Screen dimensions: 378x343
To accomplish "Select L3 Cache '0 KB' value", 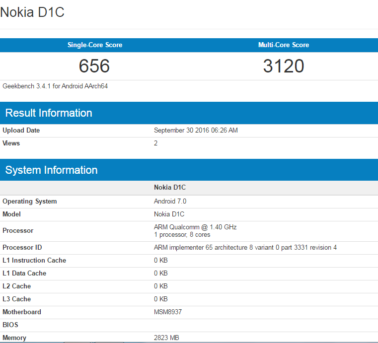I will pyautogui.click(x=161, y=299).
